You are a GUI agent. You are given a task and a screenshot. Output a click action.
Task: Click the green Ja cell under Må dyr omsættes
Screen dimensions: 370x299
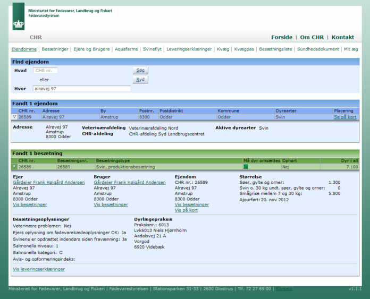coord(246,167)
